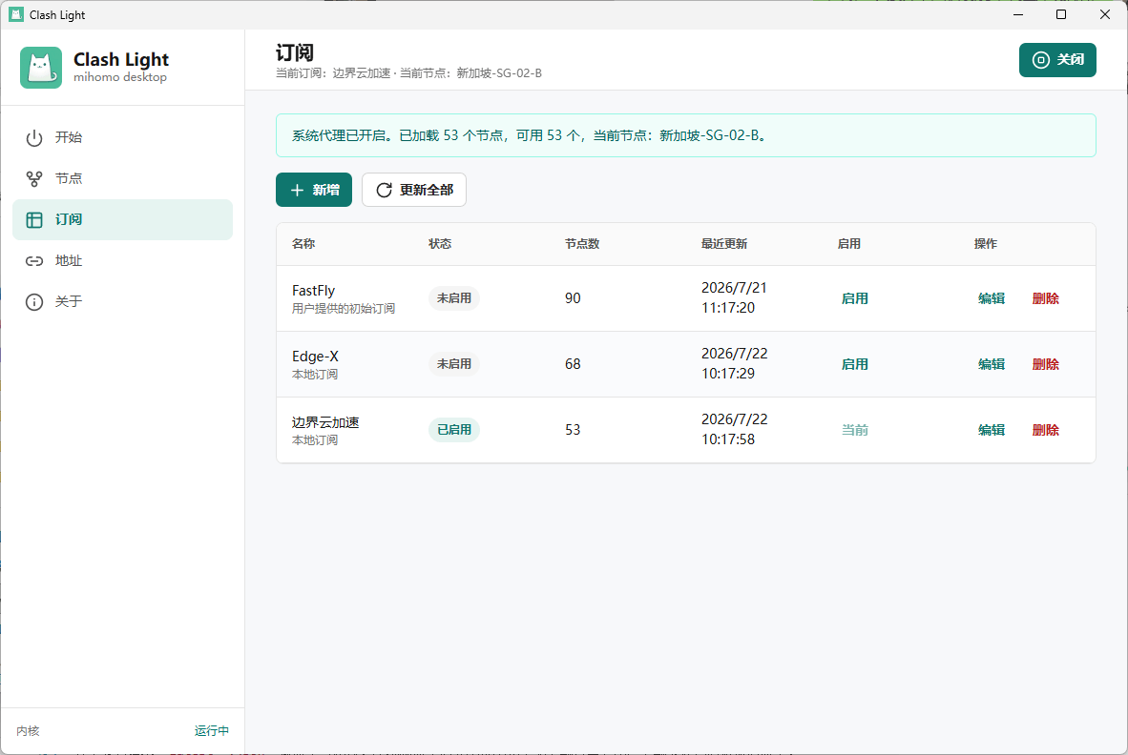
Task: Click the 运行中 kernel status
Action: [x=212, y=730]
